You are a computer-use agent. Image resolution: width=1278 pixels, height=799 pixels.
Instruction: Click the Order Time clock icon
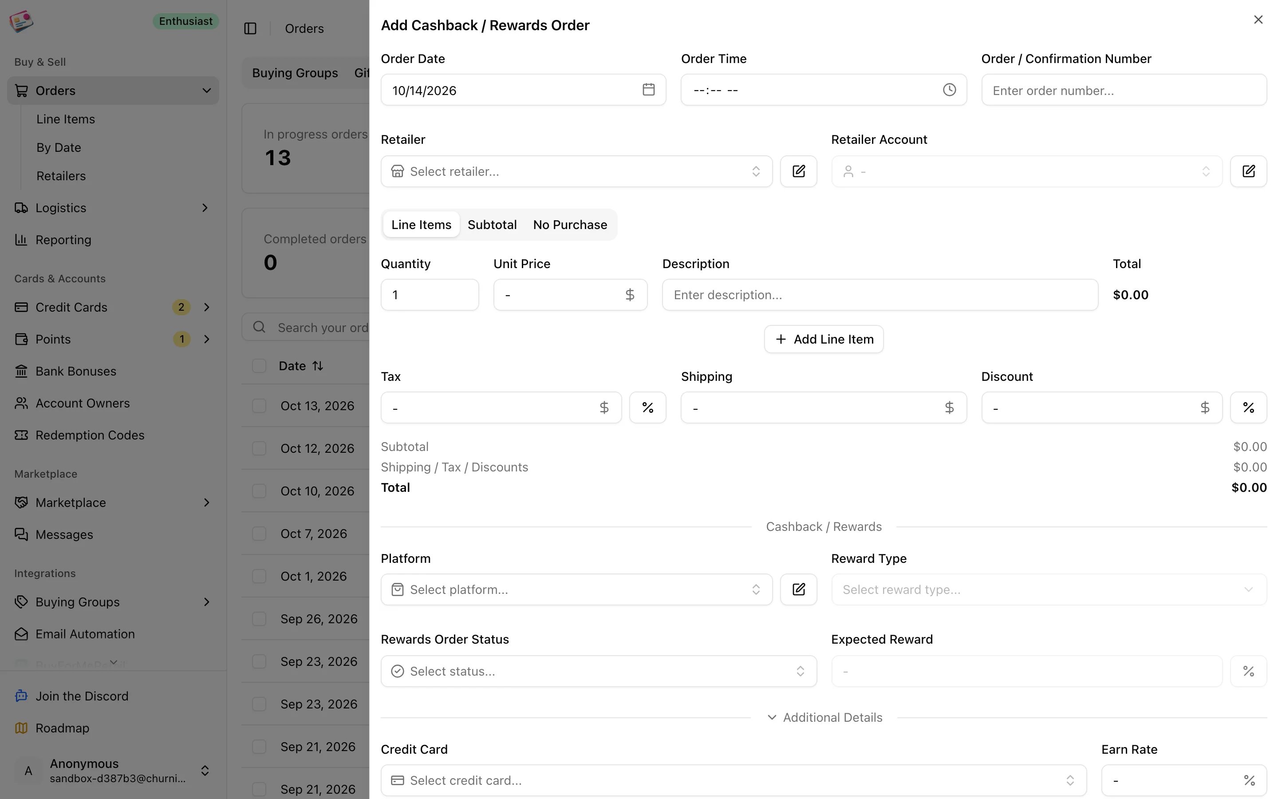click(x=949, y=90)
